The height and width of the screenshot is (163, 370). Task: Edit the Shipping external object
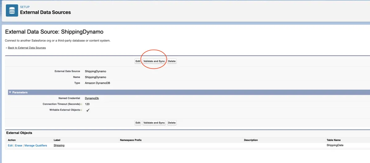tap(10, 146)
